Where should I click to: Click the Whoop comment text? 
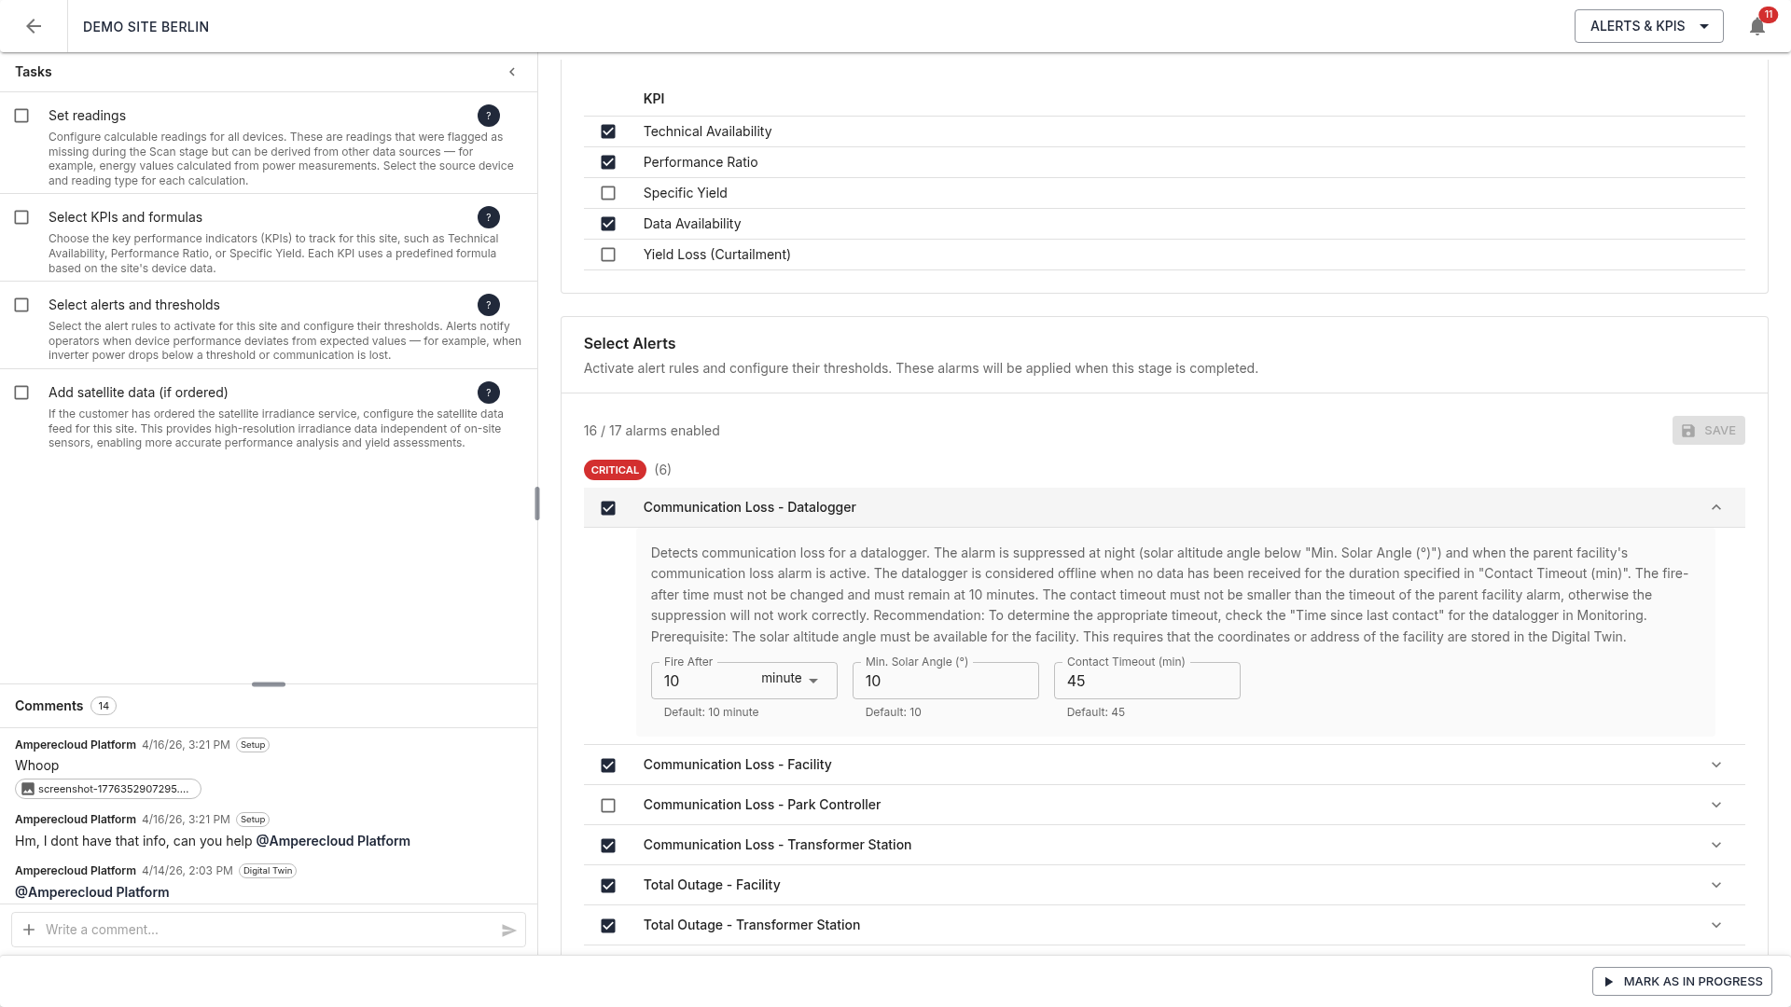pos(36,766)
